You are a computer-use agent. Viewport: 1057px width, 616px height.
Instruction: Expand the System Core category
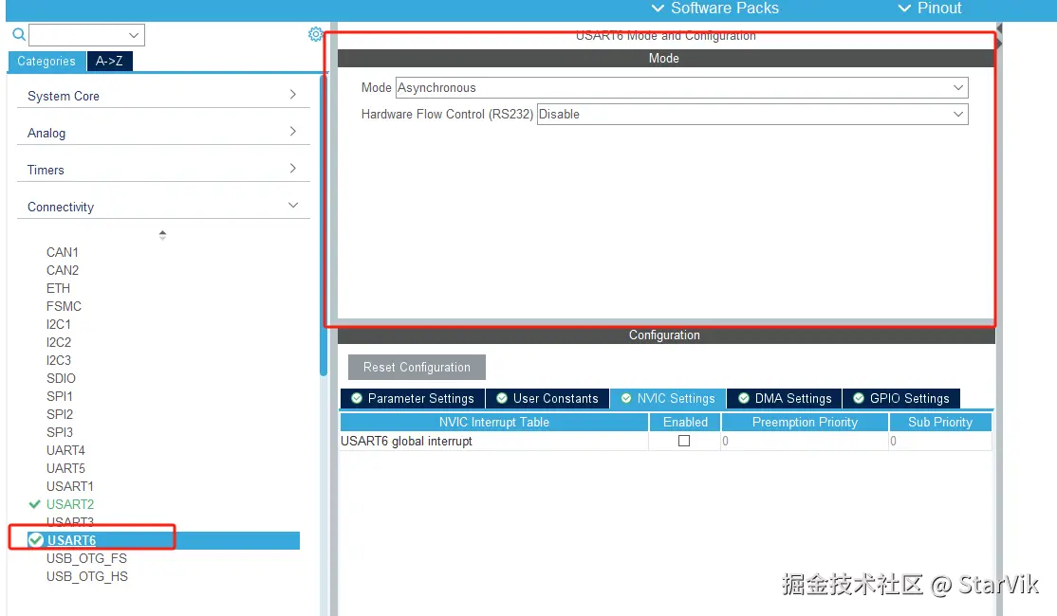tap(292, 95)
